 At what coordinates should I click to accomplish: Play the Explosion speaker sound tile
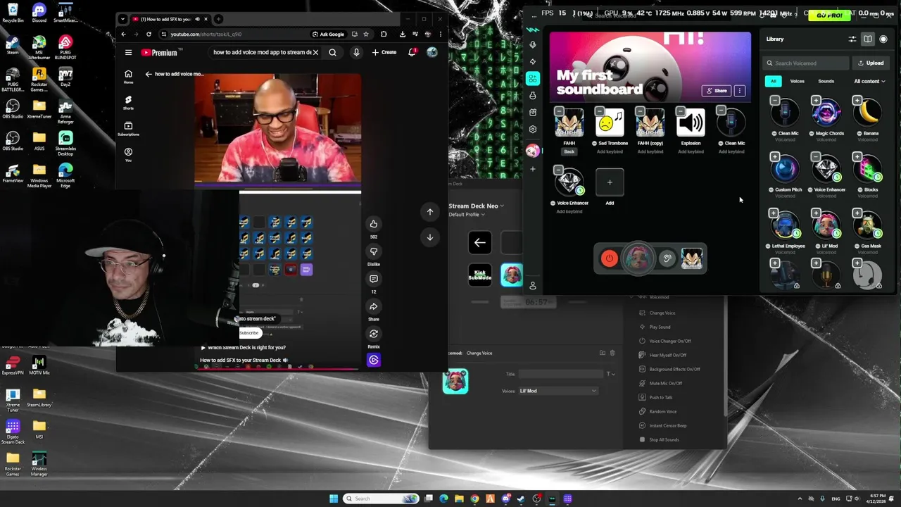pos(691,123)
